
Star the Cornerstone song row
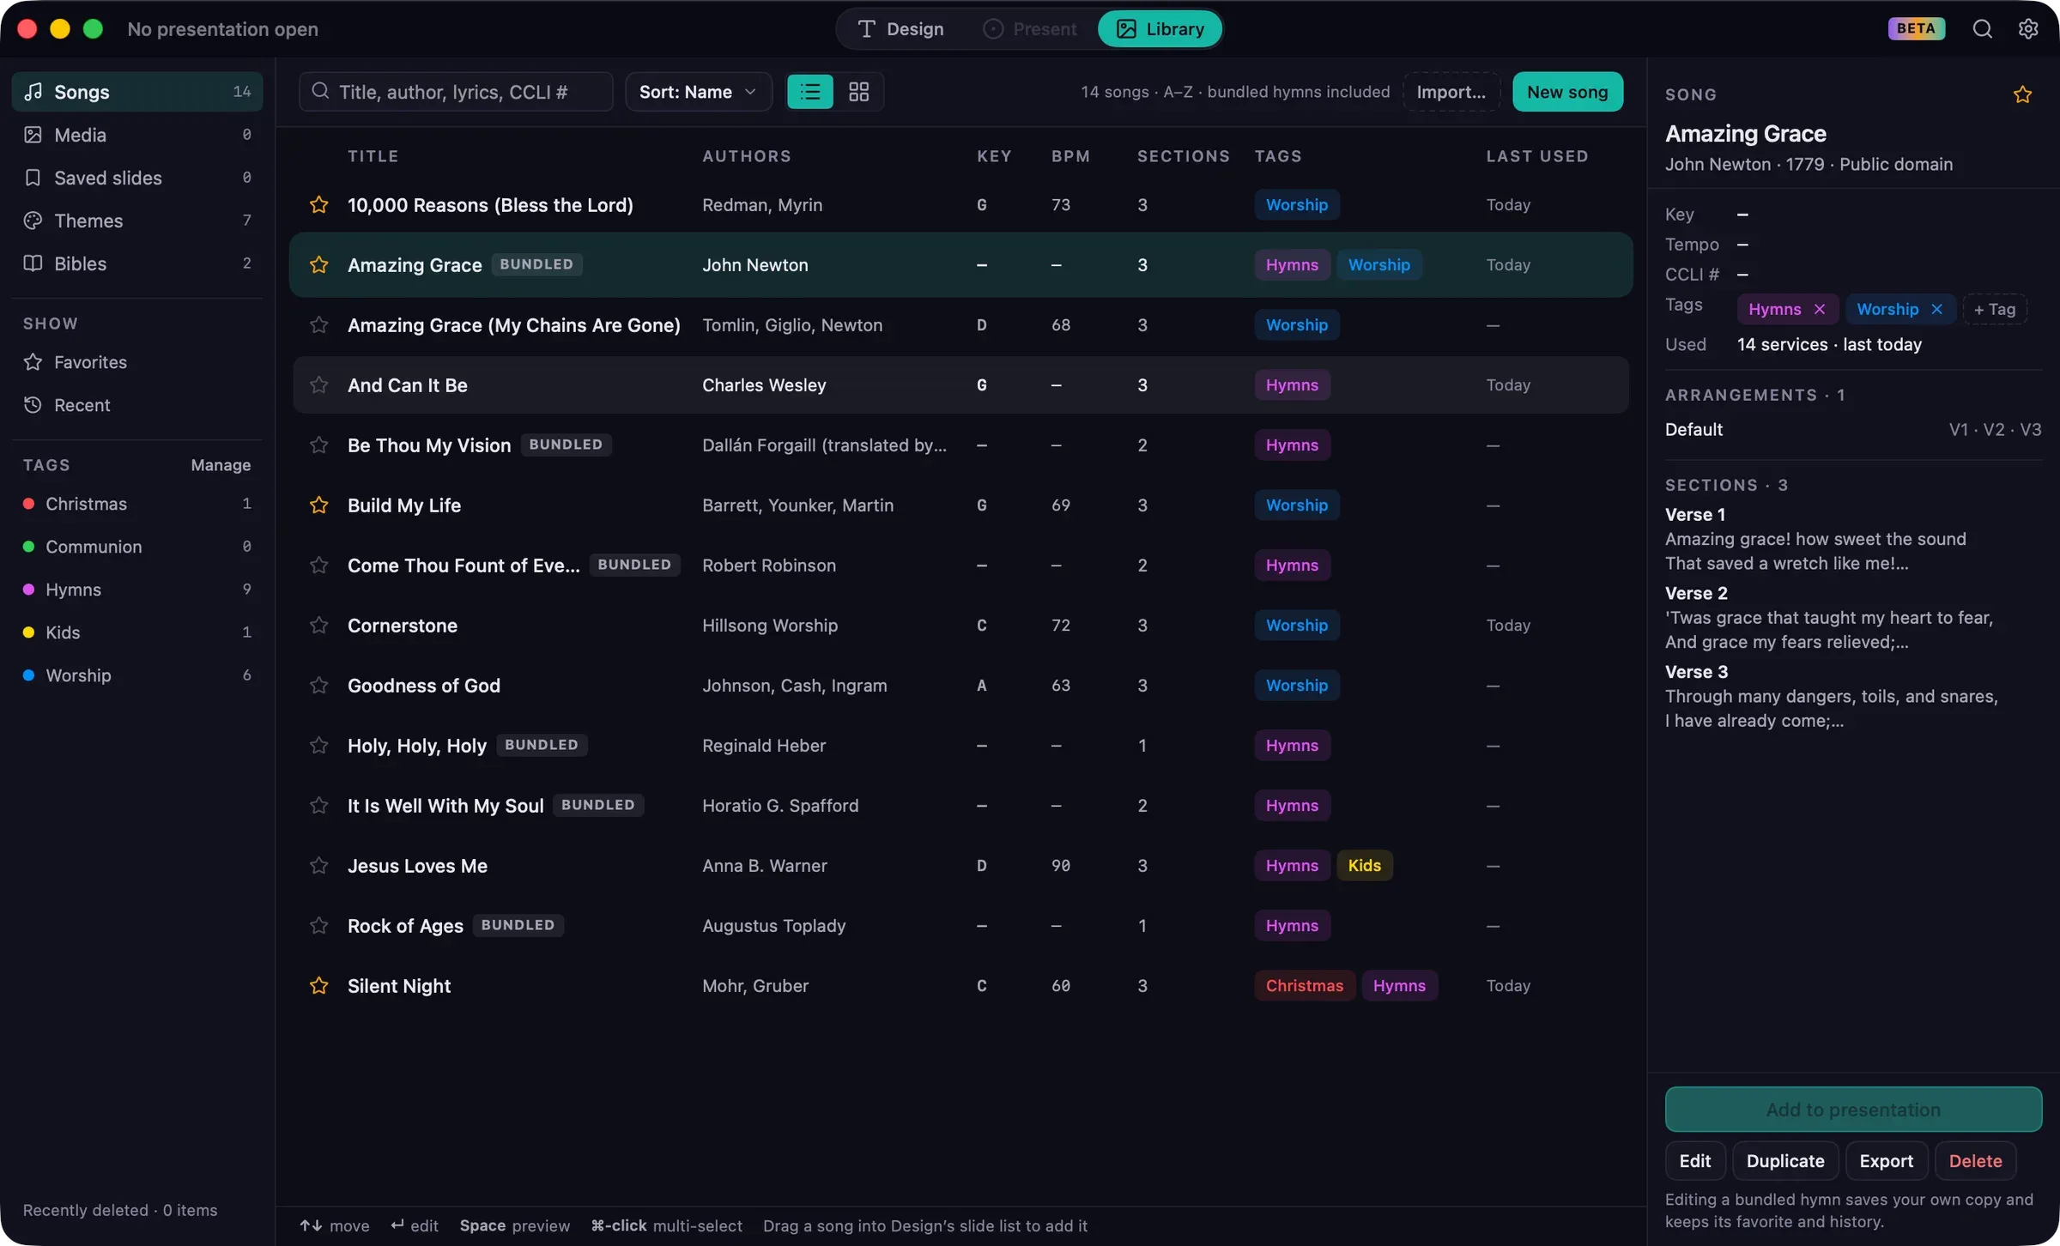(318, 626)
